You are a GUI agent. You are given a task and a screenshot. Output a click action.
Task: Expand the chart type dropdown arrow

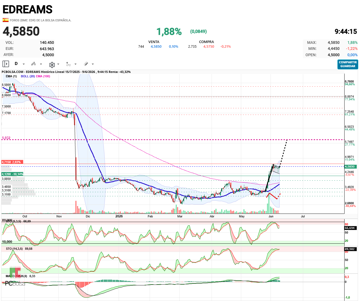(x=41, y=64)
